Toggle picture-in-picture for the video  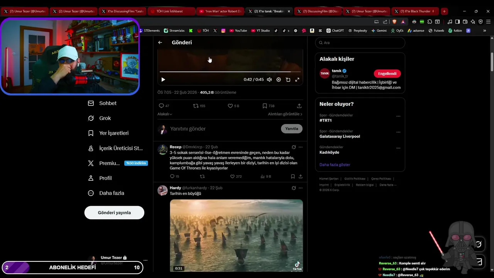pyautogui.click(x=288, y=80)
